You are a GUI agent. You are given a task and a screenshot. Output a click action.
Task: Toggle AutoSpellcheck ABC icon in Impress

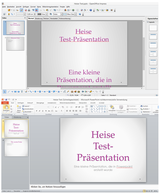tap(37, 10)
